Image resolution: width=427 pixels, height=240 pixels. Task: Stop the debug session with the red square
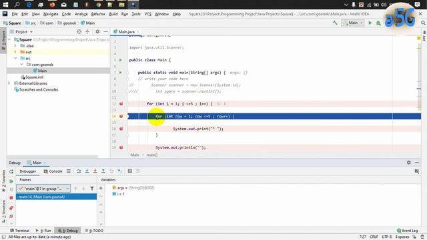11,198
